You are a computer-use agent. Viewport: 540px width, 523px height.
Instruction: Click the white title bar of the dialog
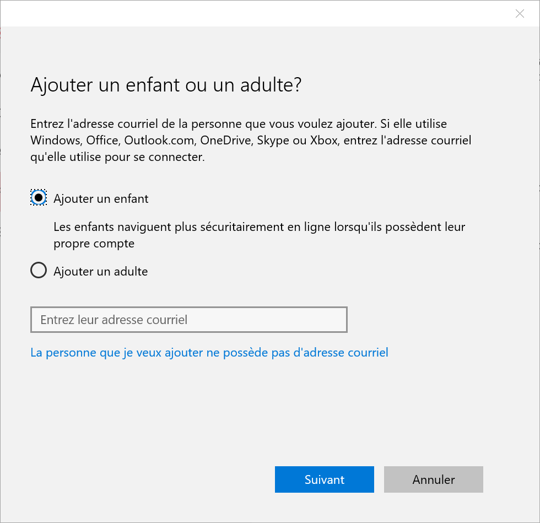coord(248,14)
